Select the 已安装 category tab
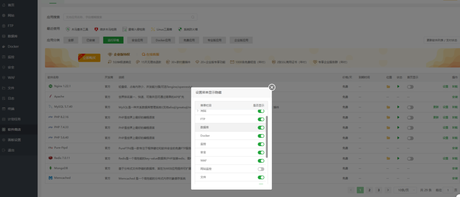This screenshot has width=460, height=197. point(91,40)
